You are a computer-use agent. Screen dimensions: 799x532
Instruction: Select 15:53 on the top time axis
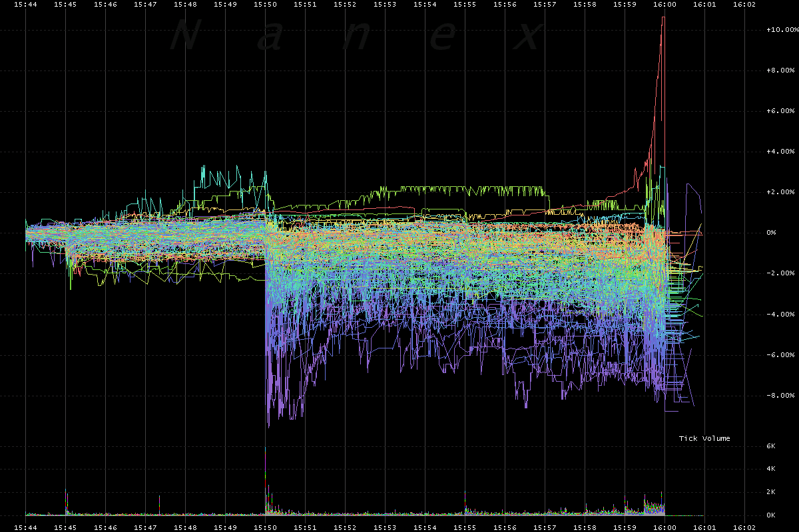[x=385, y=4]
